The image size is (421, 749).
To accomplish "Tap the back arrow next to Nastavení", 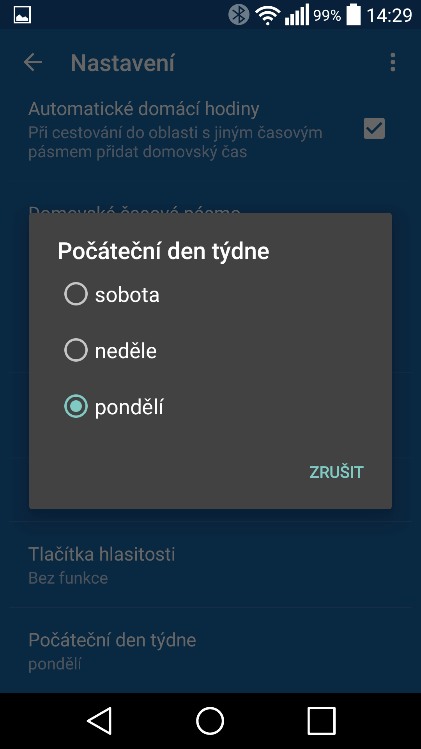I will [x=33, y=62].
